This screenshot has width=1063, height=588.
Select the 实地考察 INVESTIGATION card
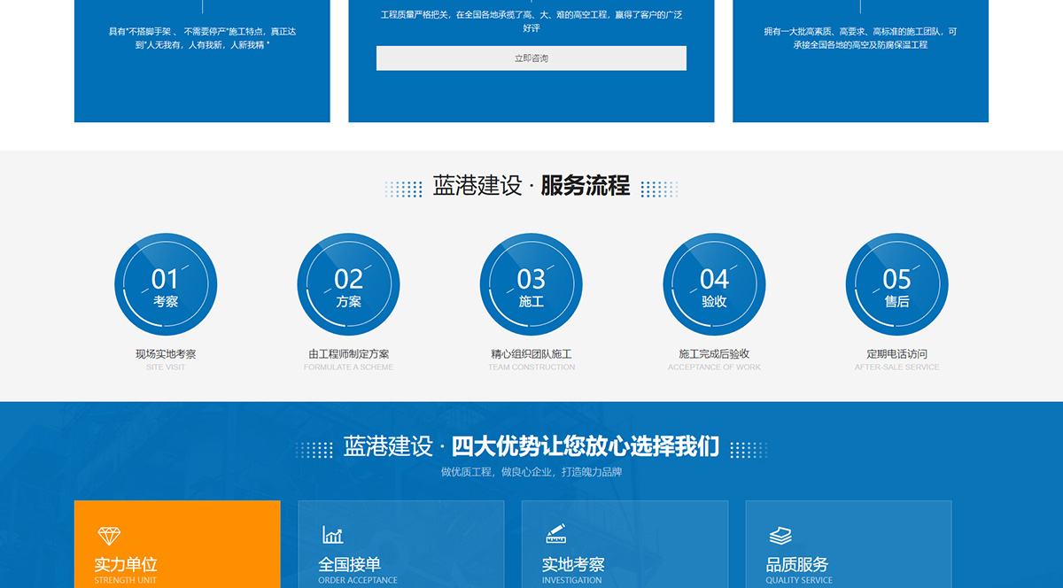pyautogui.click(x=625, y=544)
